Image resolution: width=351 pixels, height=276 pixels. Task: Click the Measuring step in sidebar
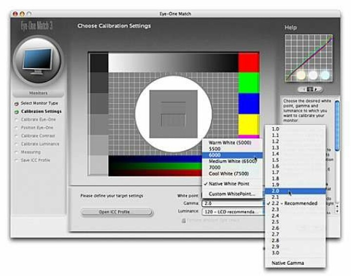click(x=31, y=152)
